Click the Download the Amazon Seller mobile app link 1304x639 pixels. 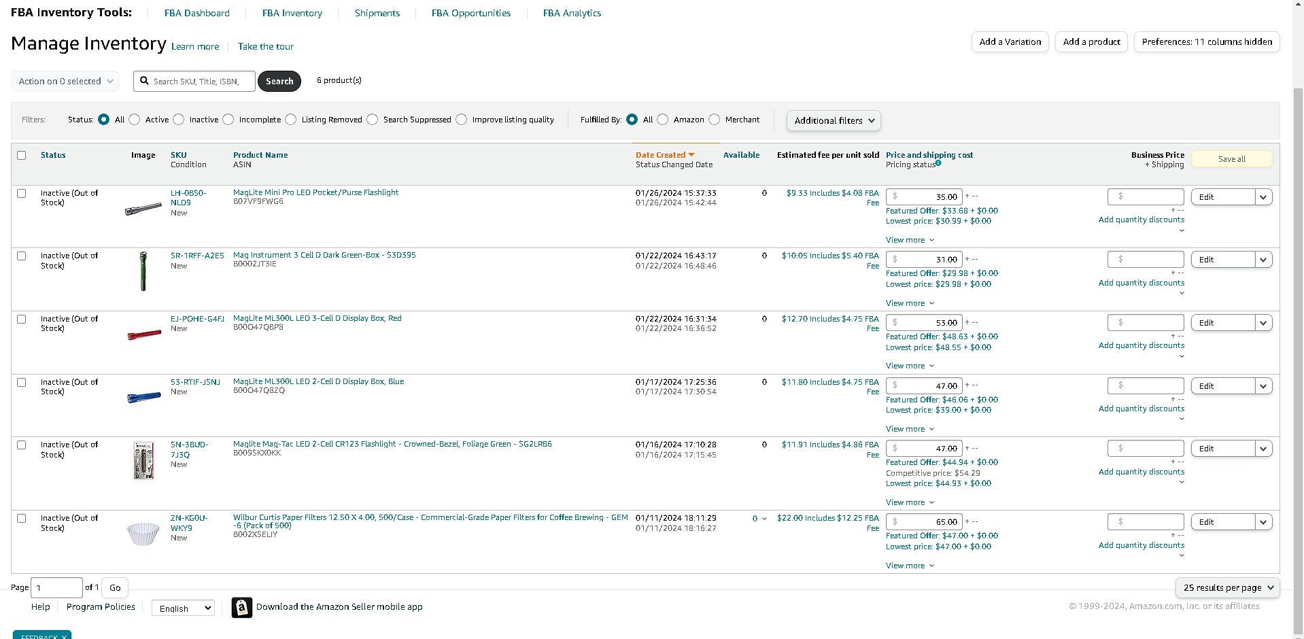click(x=339, y=607)
